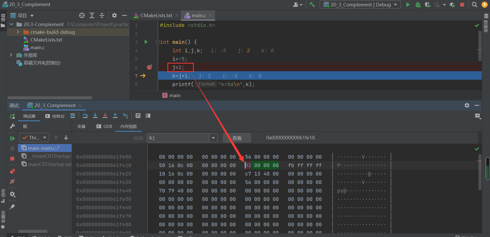
Task: Open the address history dropdown arrow beside &j
Action: [x=213, y=138]
